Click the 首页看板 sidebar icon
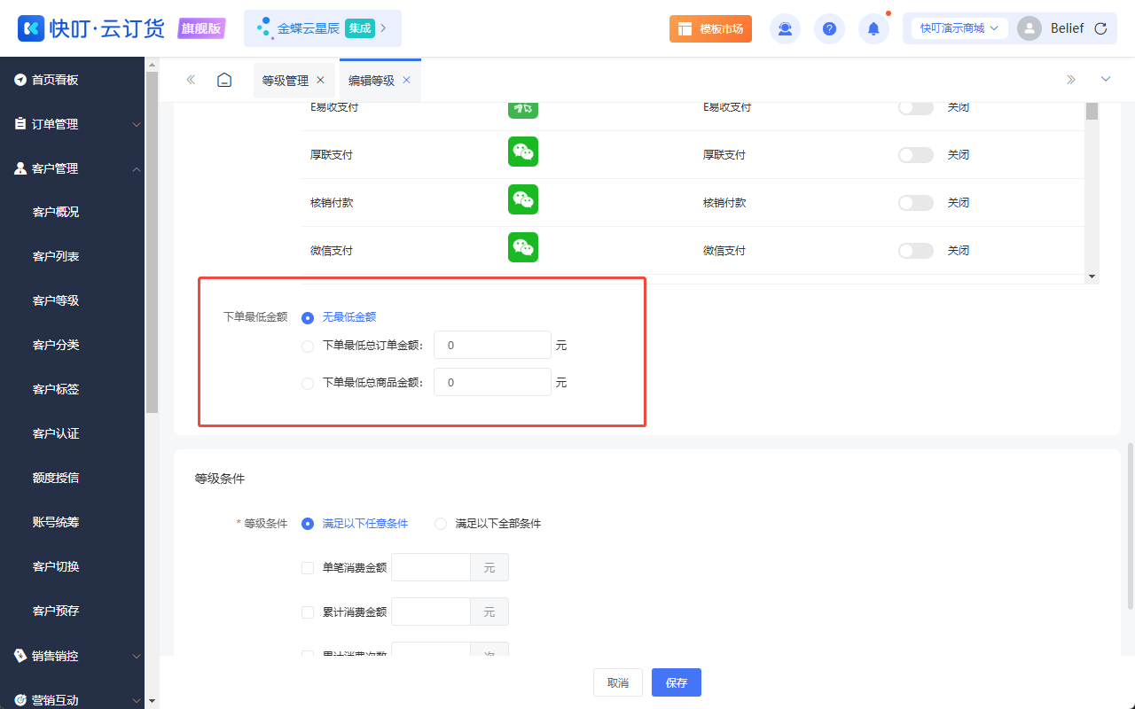This screenshot has height=709, width=1135. (x=20, y=80)
